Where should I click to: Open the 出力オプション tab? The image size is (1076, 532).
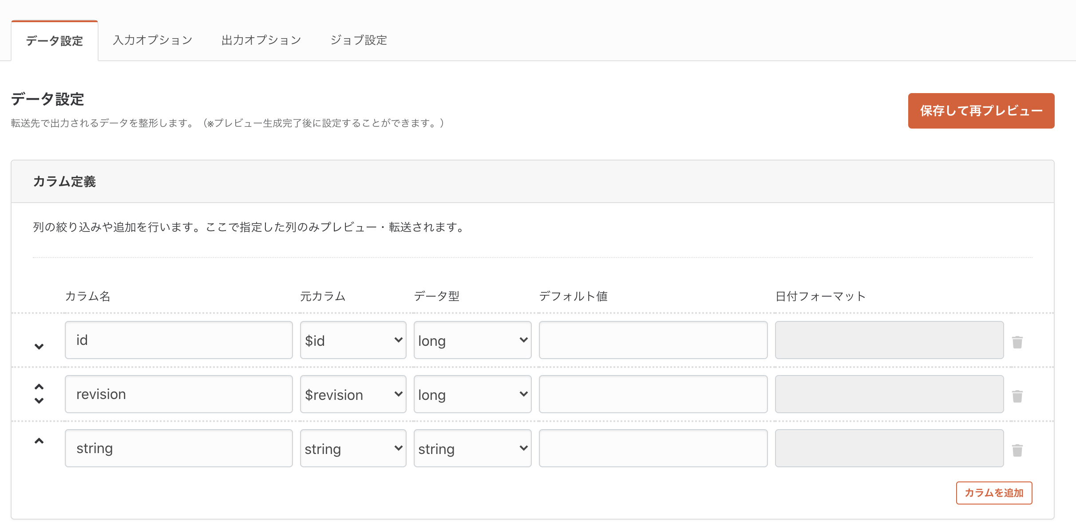pos(261,40)
